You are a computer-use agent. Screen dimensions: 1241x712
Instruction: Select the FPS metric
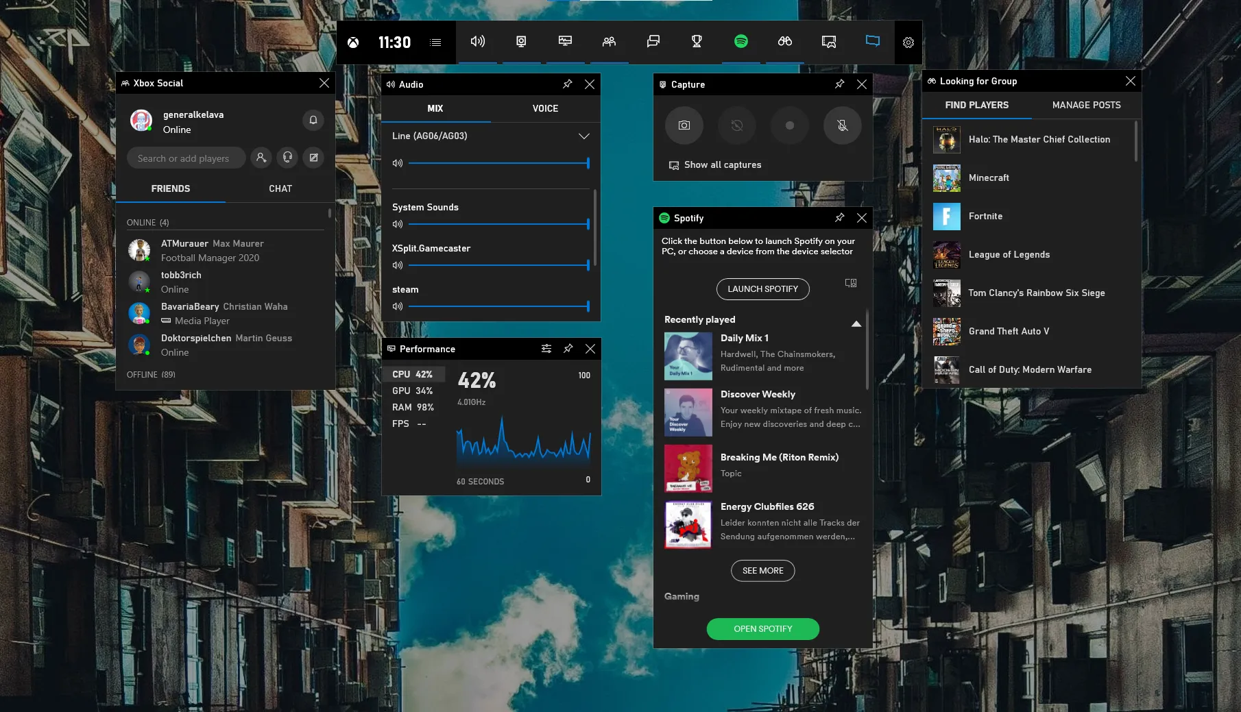tap(413, 423)
